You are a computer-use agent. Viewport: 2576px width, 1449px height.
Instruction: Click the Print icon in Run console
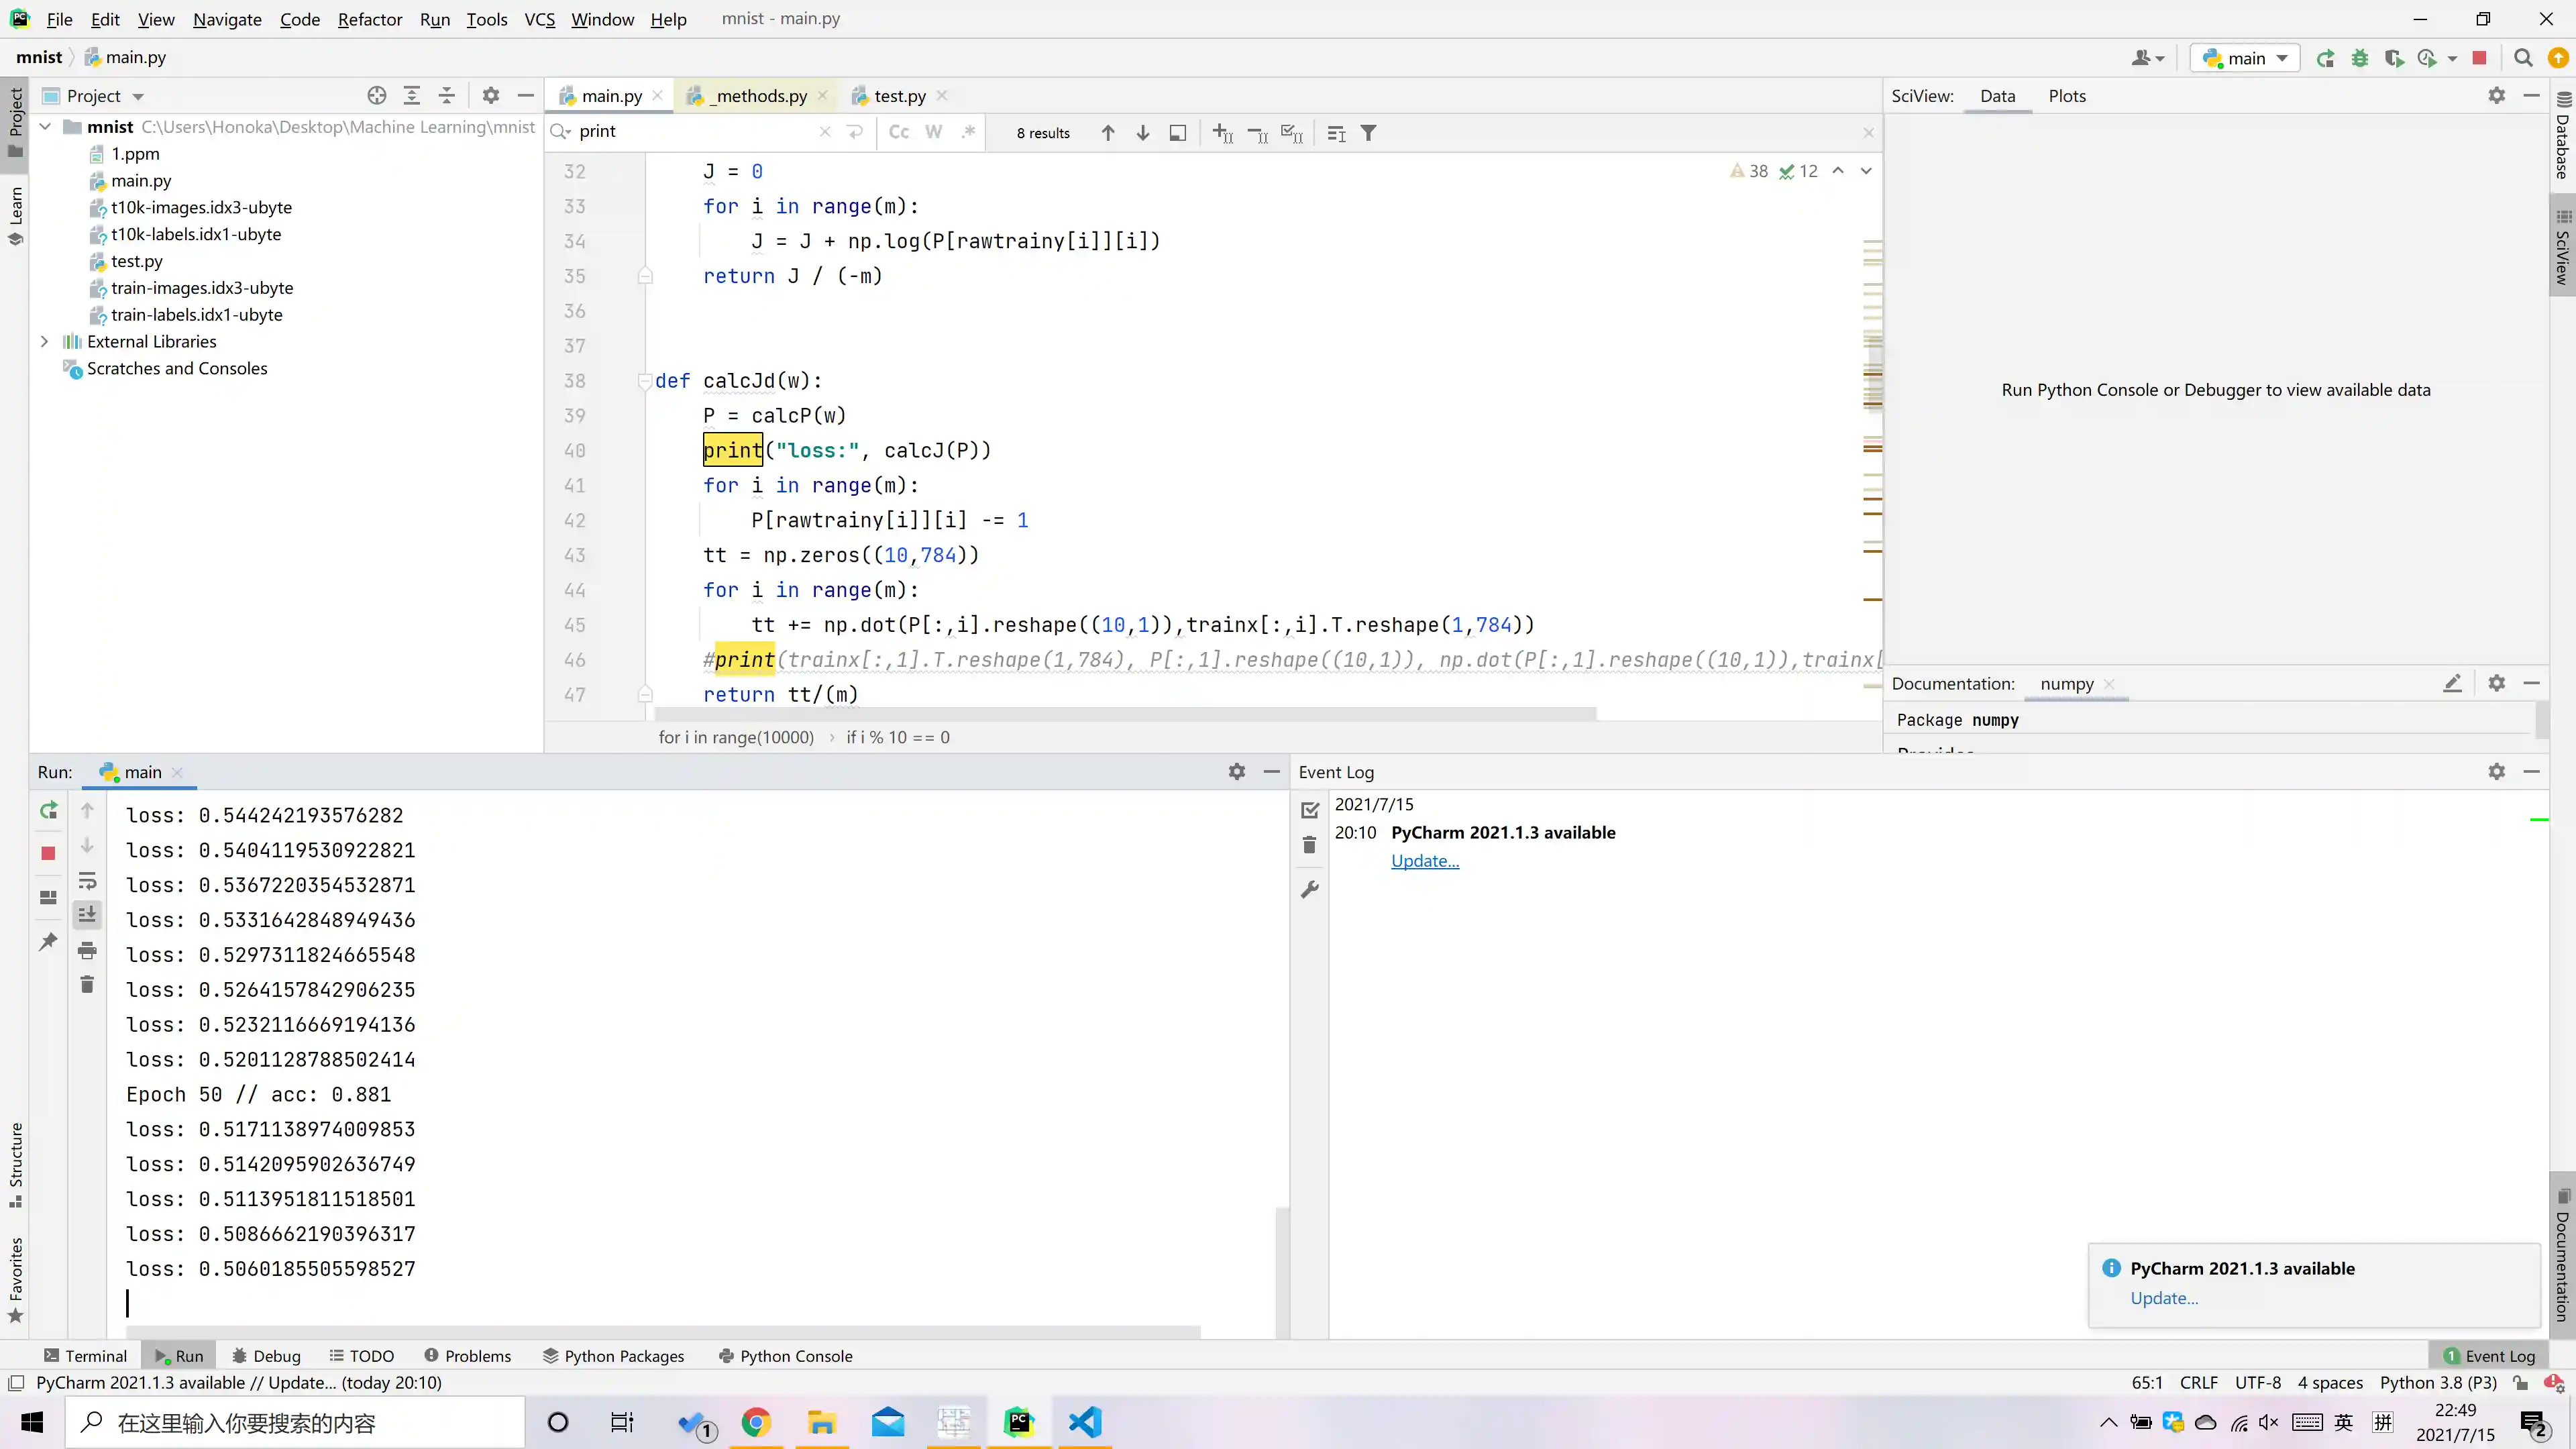tap(87, 950)
